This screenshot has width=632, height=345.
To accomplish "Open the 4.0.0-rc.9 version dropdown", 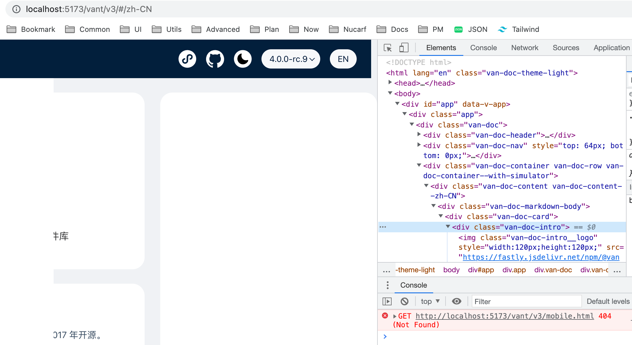I will [x=290, y=59].
